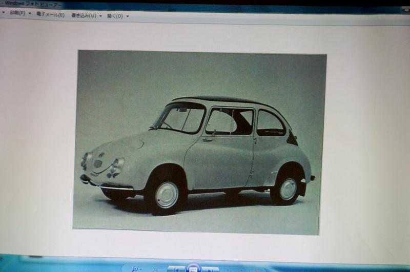Expand the leftmost cut-off toolbar dropdown arrow
The width and height of the screenshot is (410, 272).
3,13
